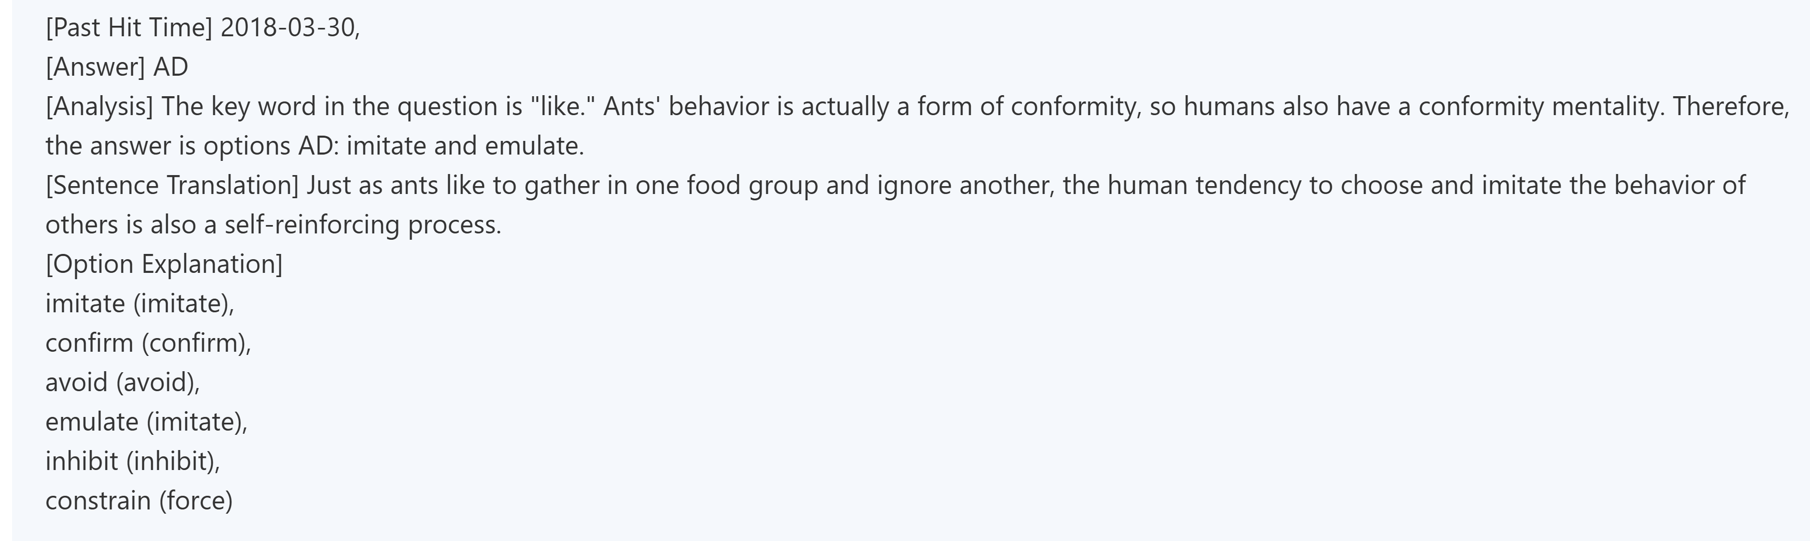This screenshot has width=1810, height=541.
Task: Click the option line "constrain (force)"
Action: (x=139, y=501)
